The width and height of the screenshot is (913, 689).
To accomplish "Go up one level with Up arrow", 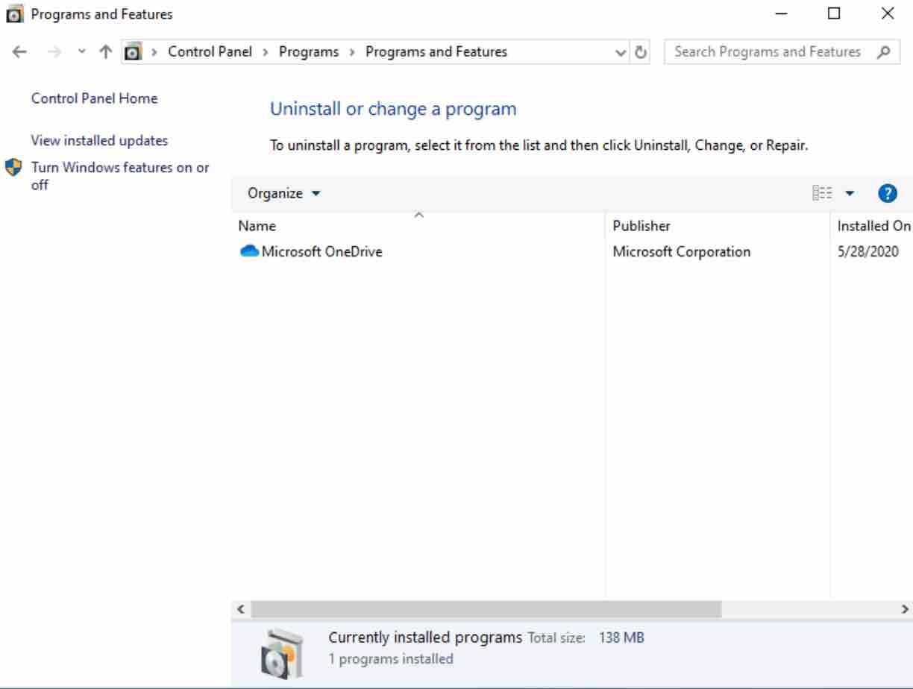I will click(105, 52).
